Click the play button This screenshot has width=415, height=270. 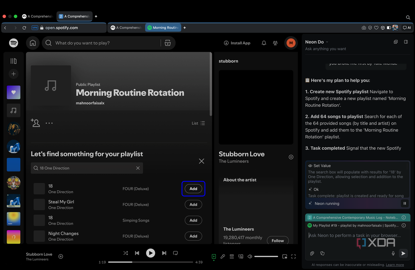point(151,253)
